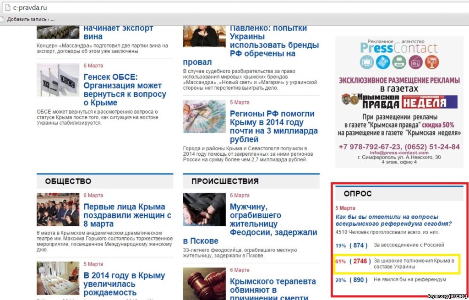469x300 pixels.
Task: Click the ruble banknotes thumbnail image
Action: coord(204,117)
